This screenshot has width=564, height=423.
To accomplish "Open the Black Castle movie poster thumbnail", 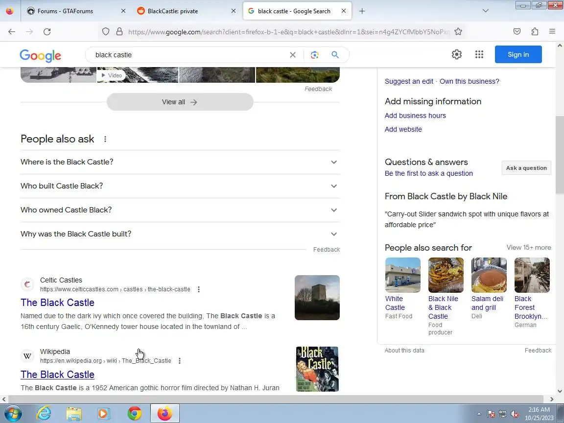I will click(317, 369).
